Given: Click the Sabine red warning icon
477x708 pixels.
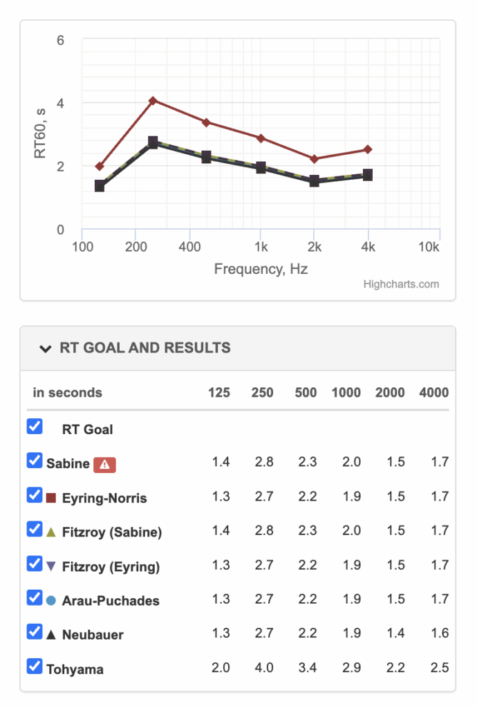Looking at the screenshot, I should pos(104,465).
